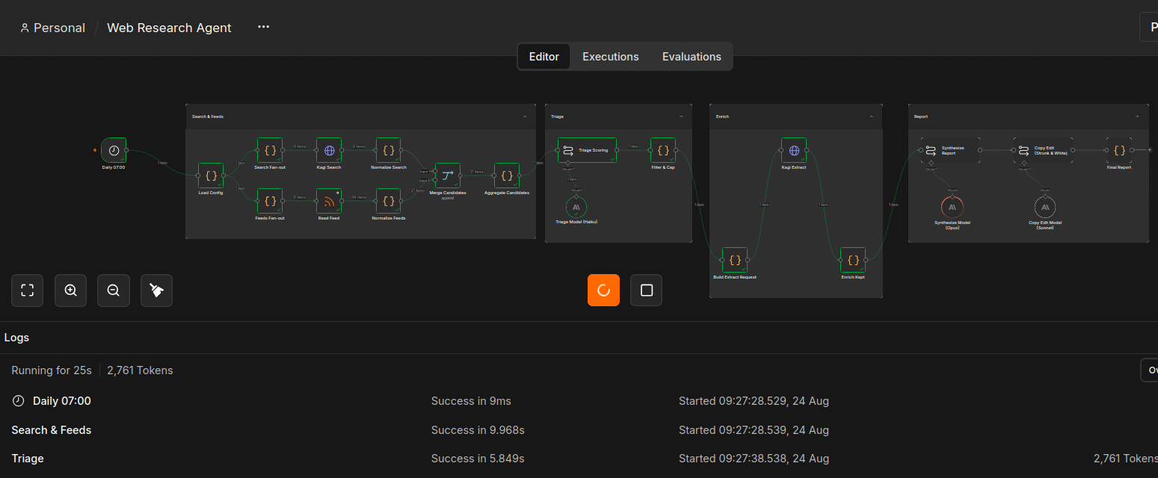The image size is (1158, 478).
Task: Open the Kagi Extract globe node
Action: 794,150
